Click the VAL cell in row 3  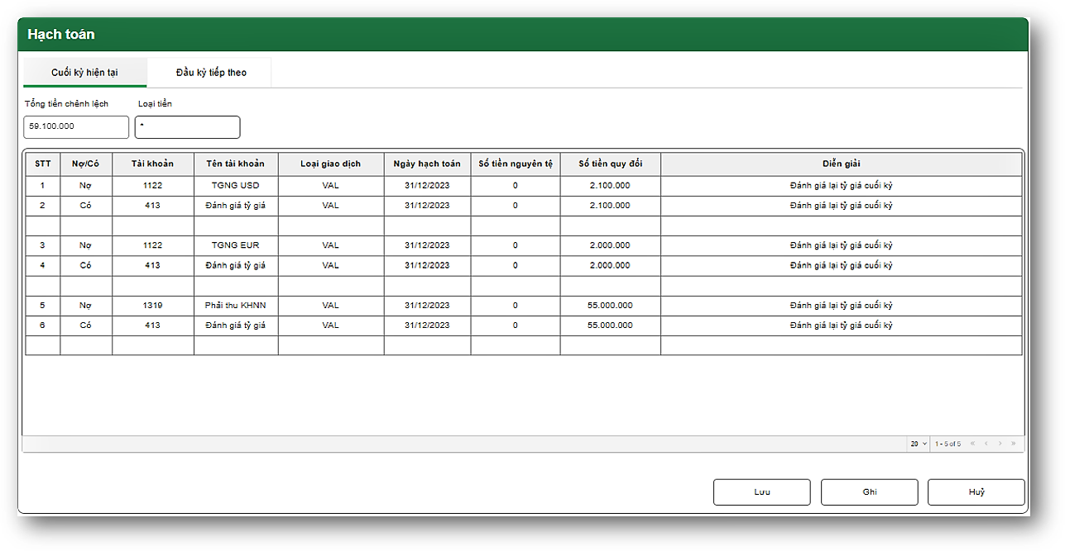pos(331,245)
